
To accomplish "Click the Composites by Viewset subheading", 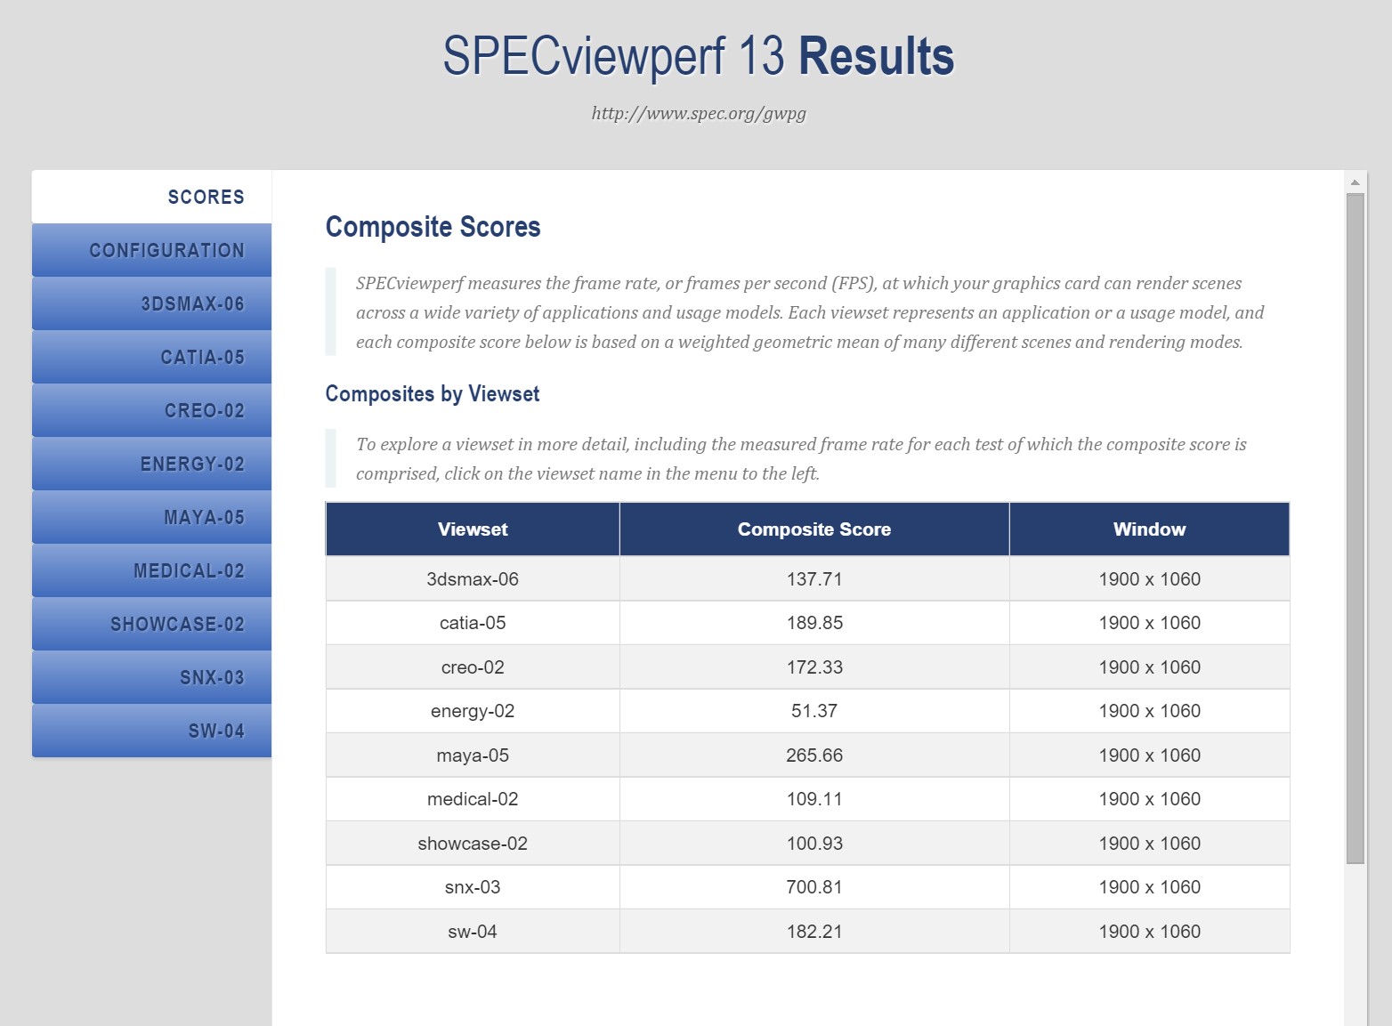I will [x=433, y=394].
